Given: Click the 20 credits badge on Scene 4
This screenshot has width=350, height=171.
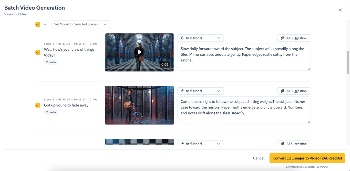Looking at the screenshot, I should click(51, 62).
